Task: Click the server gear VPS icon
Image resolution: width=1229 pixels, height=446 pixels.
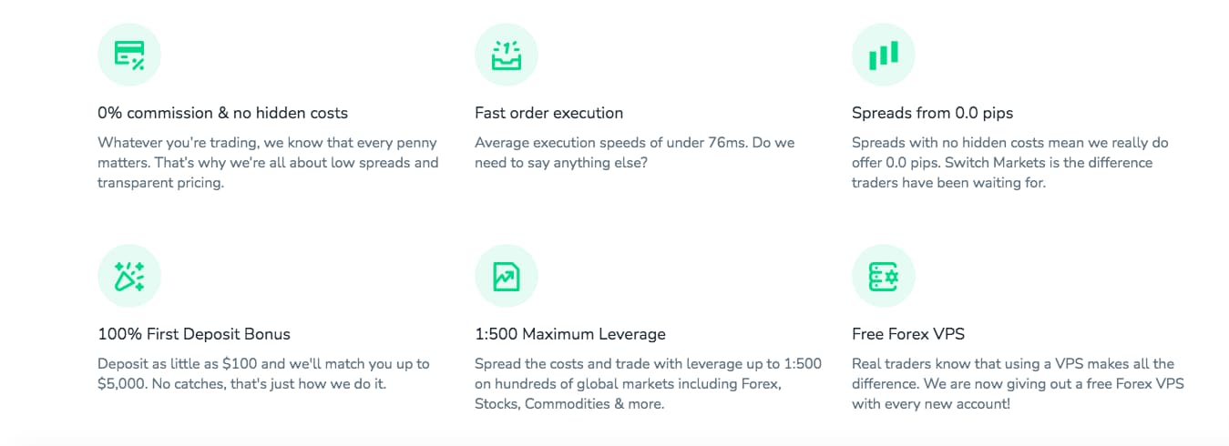Action: click(x=884, y=276)
